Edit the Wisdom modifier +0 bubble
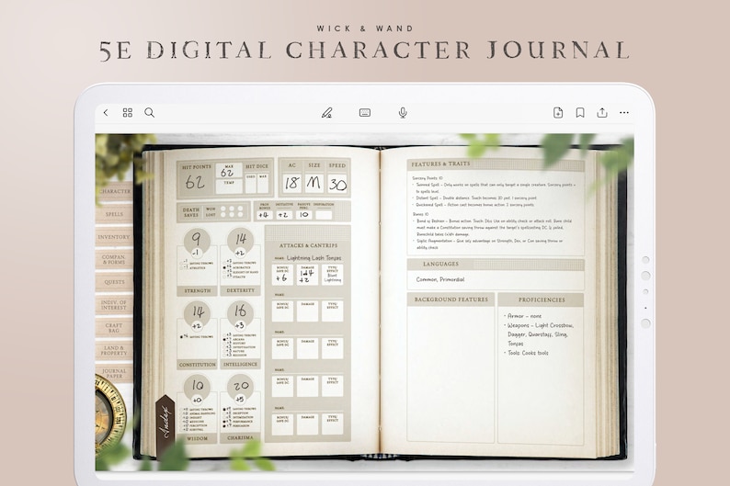 [197, 400]
